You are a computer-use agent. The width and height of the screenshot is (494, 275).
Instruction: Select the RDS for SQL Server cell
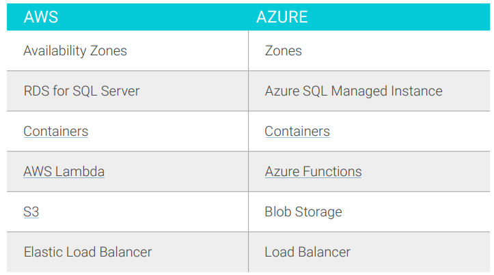(128, 91)
